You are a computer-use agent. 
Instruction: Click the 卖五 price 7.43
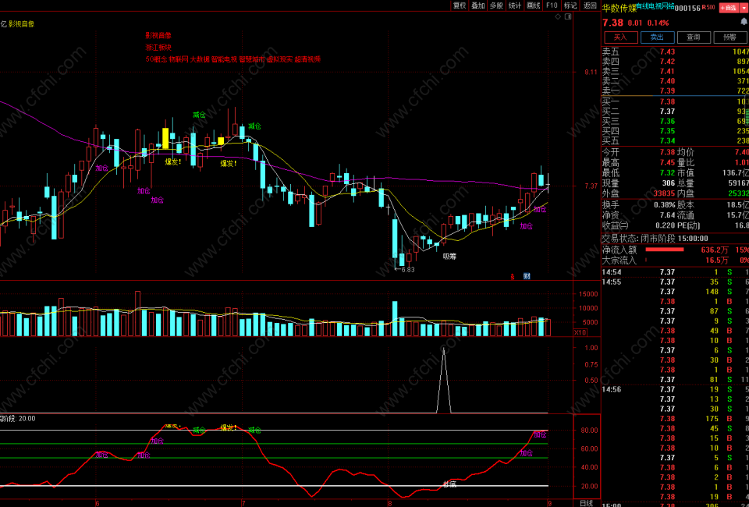point(667,51)
